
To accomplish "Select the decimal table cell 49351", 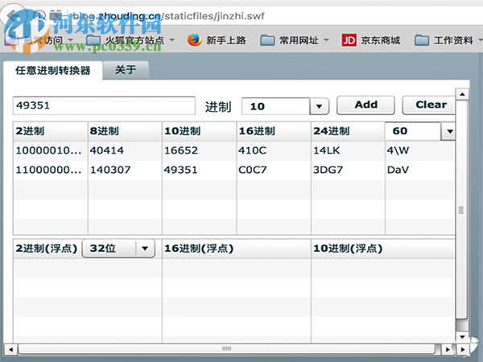I will 200,170.
